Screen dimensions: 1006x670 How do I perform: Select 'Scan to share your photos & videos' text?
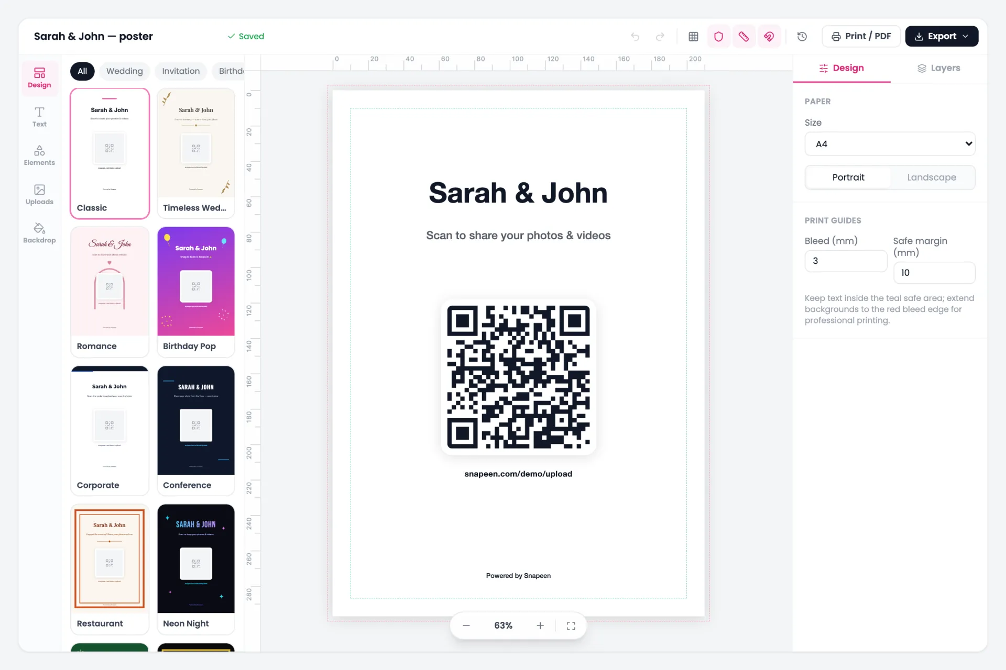coord(518,236)
